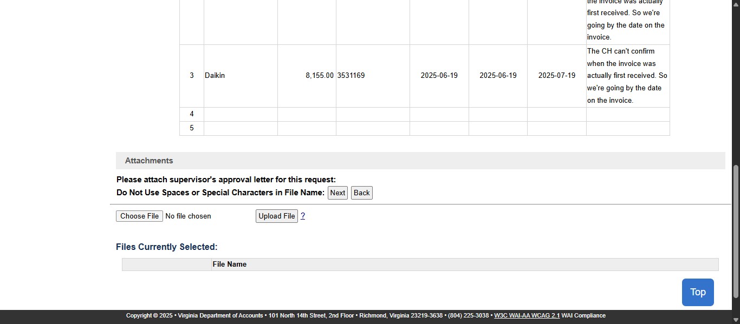Open the help "?" next to Upload File

click(x=303, y=216)
